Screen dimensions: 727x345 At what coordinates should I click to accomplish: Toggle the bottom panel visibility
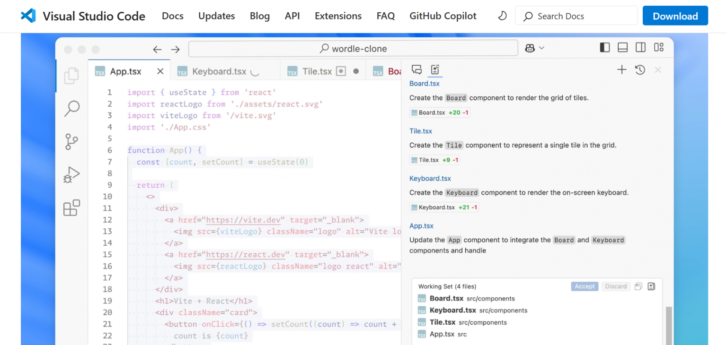pos(622,47)
